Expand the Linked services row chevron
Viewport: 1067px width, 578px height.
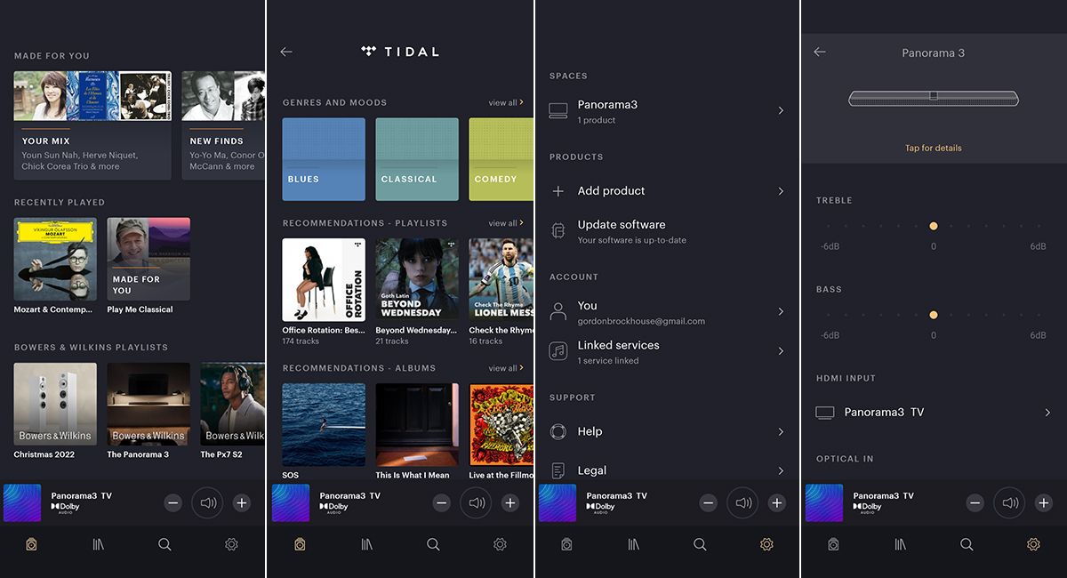click(781, 351)
